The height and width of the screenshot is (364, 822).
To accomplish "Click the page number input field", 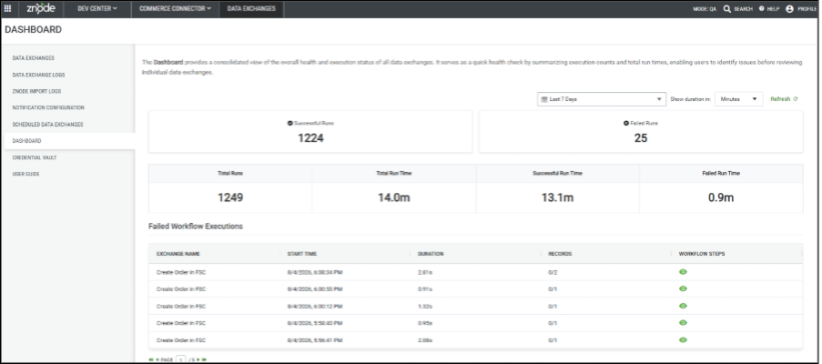I will [181, 359].
